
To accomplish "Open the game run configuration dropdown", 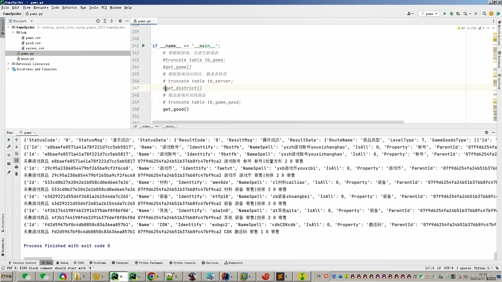I will click(429, 14).
